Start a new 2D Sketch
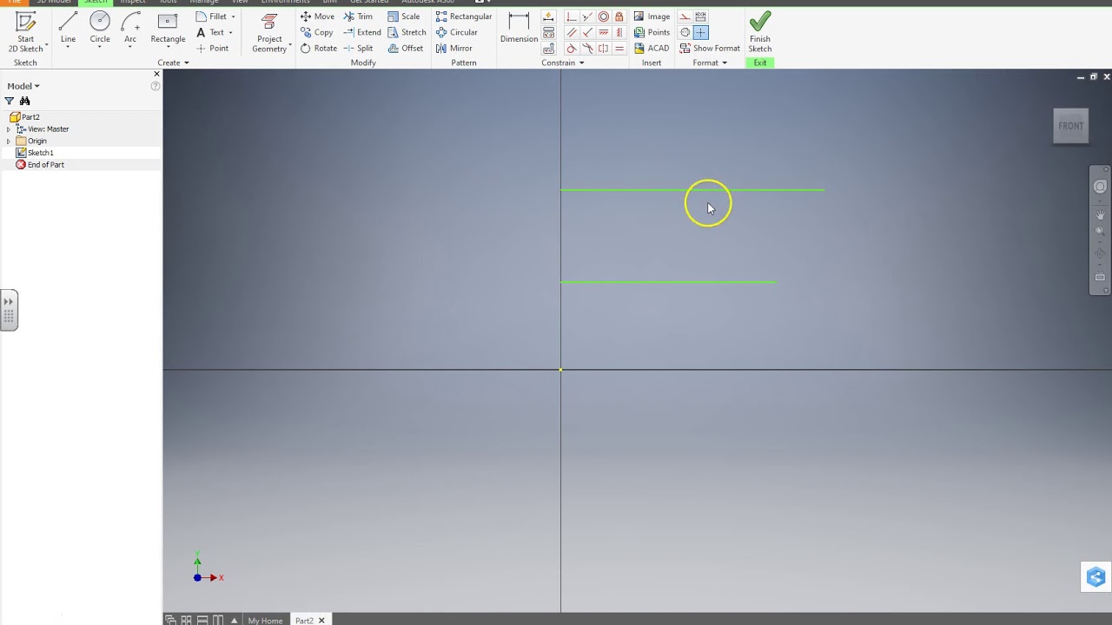1112x625 pixels. (25, 31)
